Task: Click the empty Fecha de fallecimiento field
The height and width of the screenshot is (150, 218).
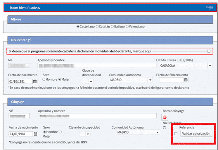Action: click(171, 80)
